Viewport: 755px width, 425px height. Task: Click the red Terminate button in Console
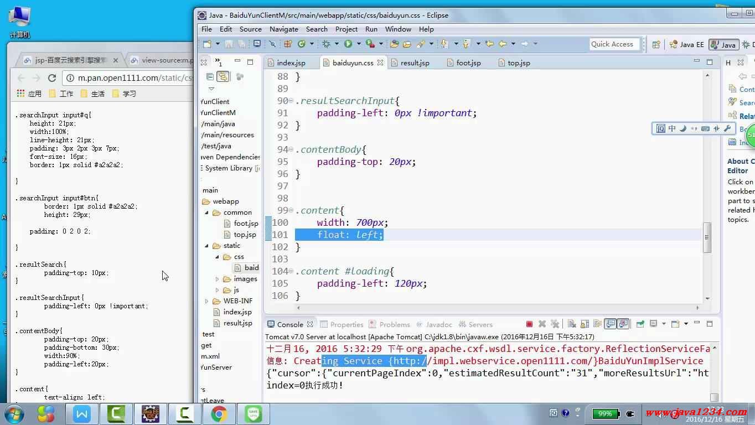[x=529, y=324]
